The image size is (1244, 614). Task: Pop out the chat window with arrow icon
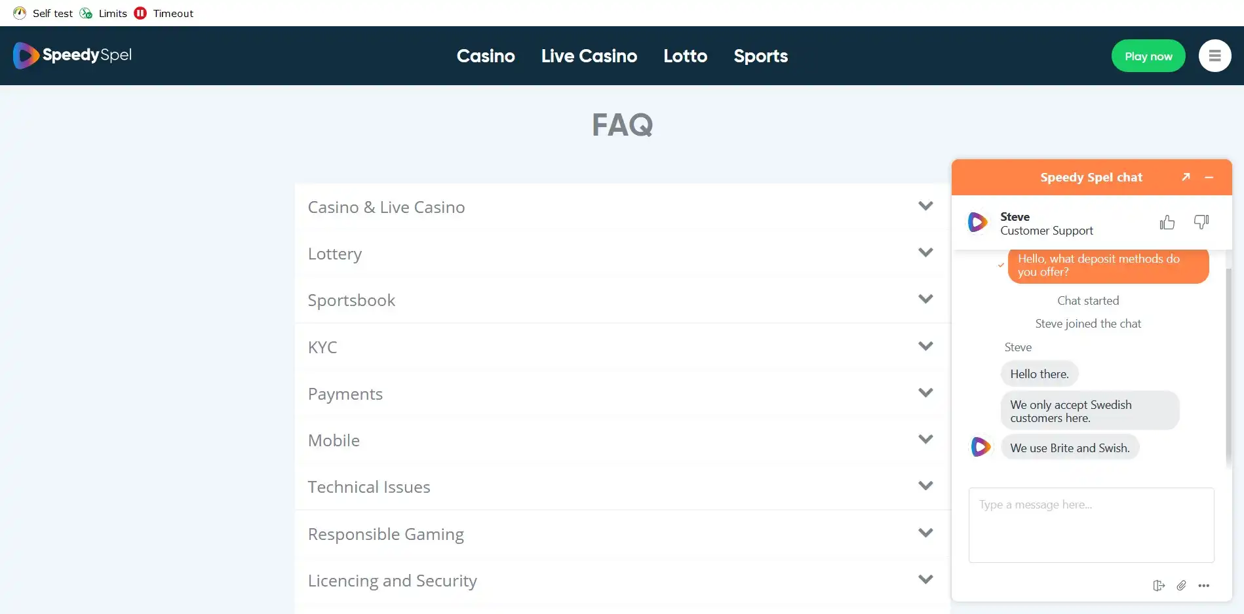(1186, 177)
